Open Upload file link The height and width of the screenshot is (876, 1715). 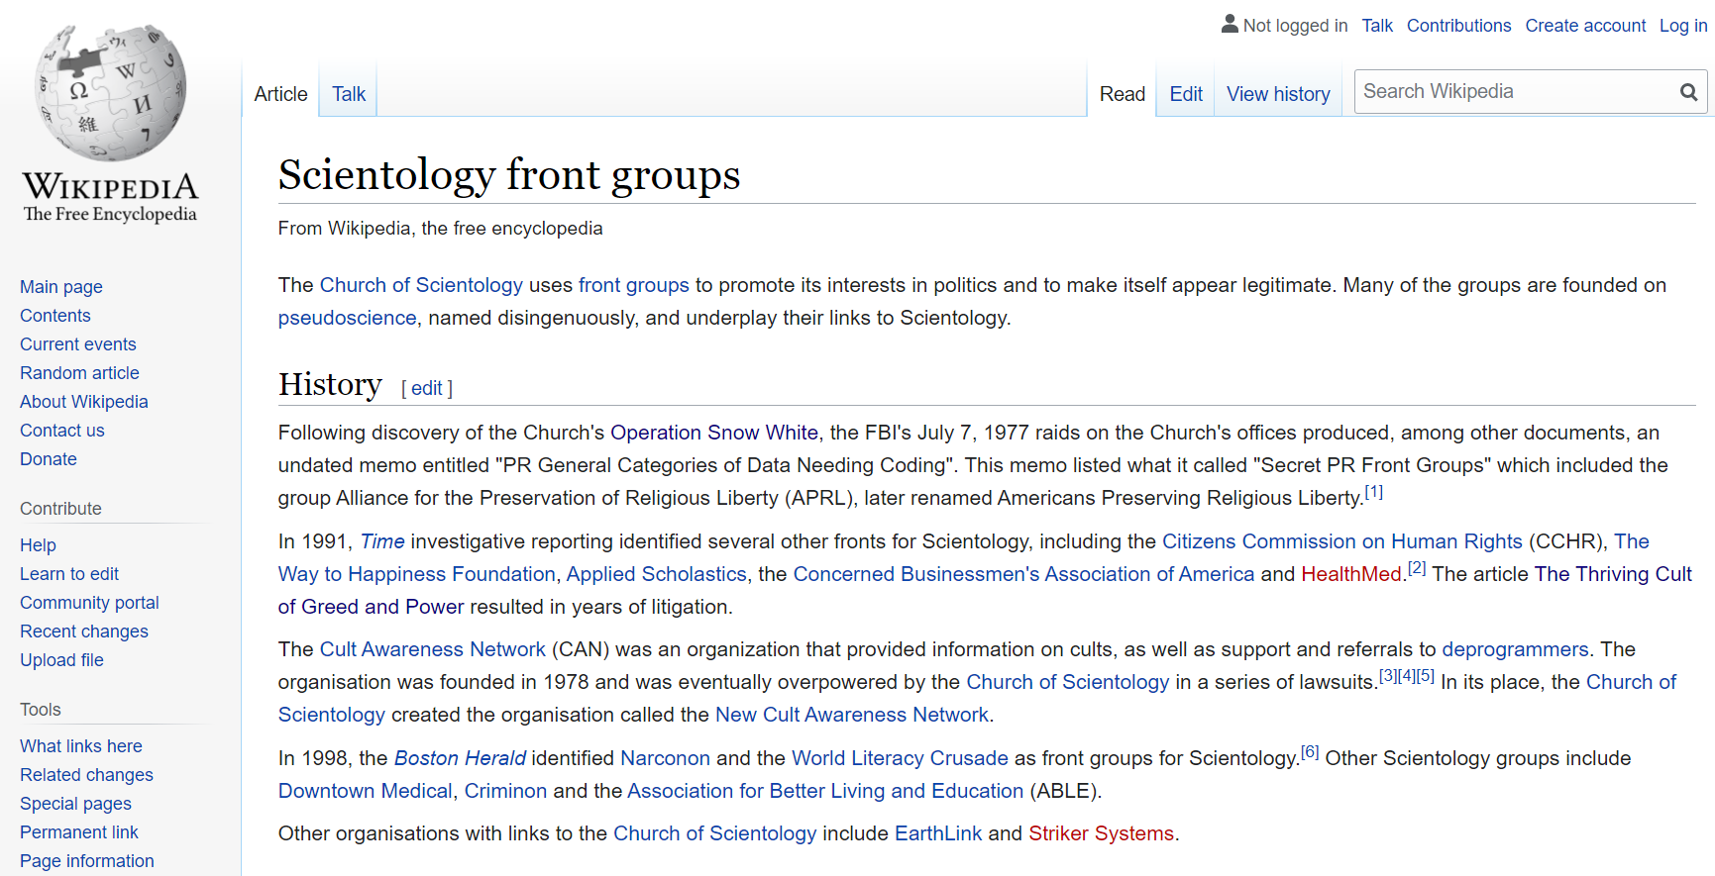61,660
